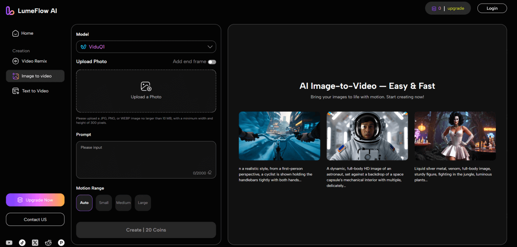Open the Model dropdown showing ViduQ1
Screen dimensions: 517x247
coord(146,47)
